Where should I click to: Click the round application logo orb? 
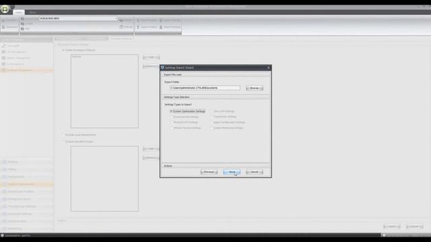[5, 9]
